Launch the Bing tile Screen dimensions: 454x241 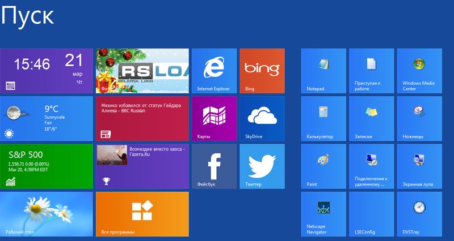pos(262,71)
